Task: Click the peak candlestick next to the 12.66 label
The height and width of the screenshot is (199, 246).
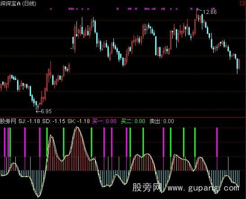Action: tap(197, 15)
